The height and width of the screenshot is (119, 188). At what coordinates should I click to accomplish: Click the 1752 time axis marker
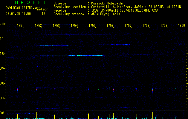pyautogui.click(x=38, y=26)
